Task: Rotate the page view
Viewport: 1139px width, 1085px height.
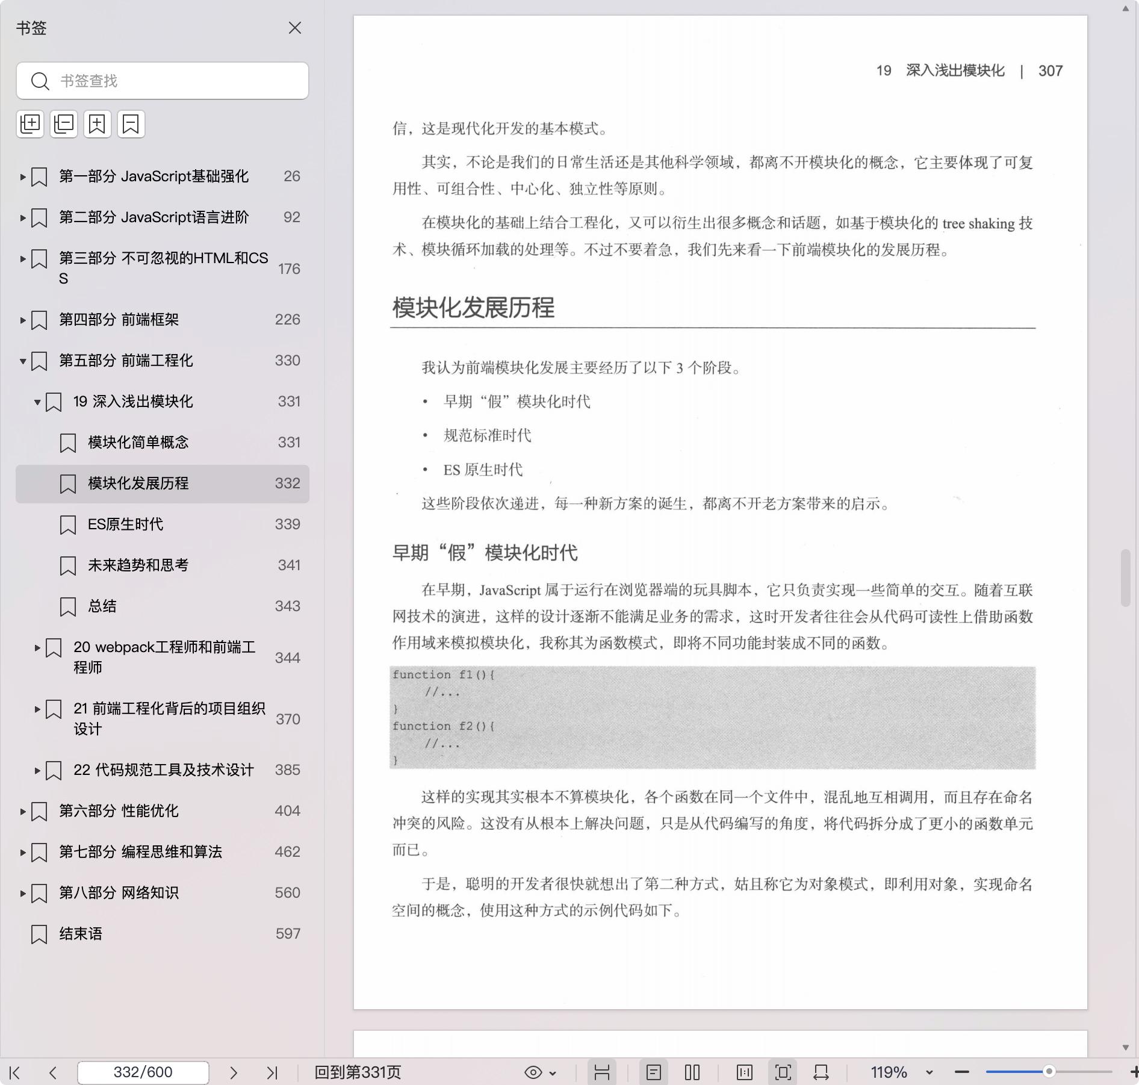Action: click(821, 1072)
